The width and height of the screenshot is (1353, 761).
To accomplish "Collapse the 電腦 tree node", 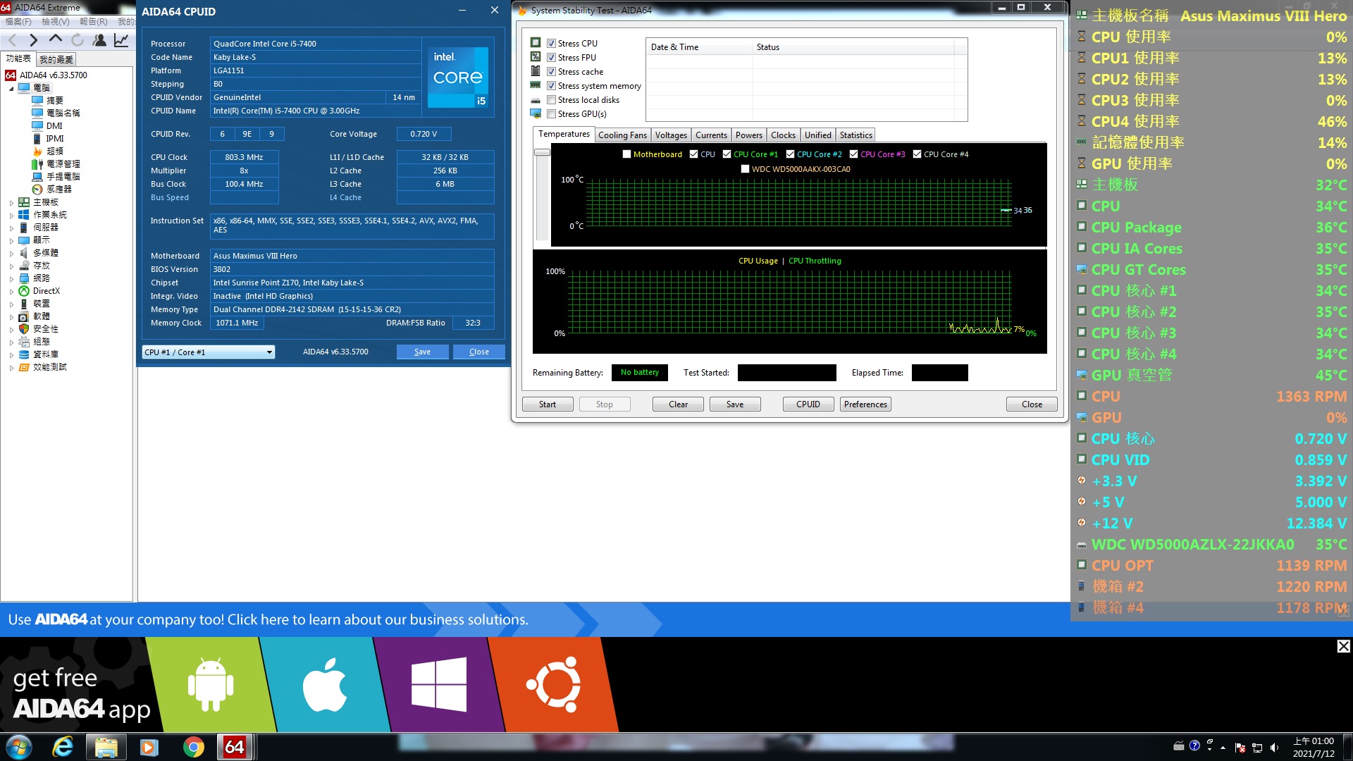I will click(x=11, y=89).
